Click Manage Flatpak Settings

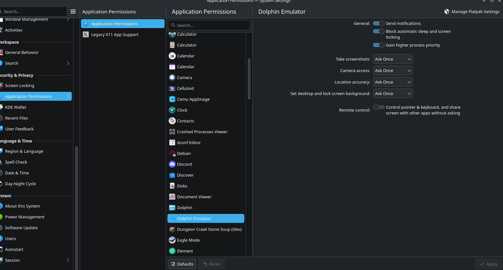point(472,11)
